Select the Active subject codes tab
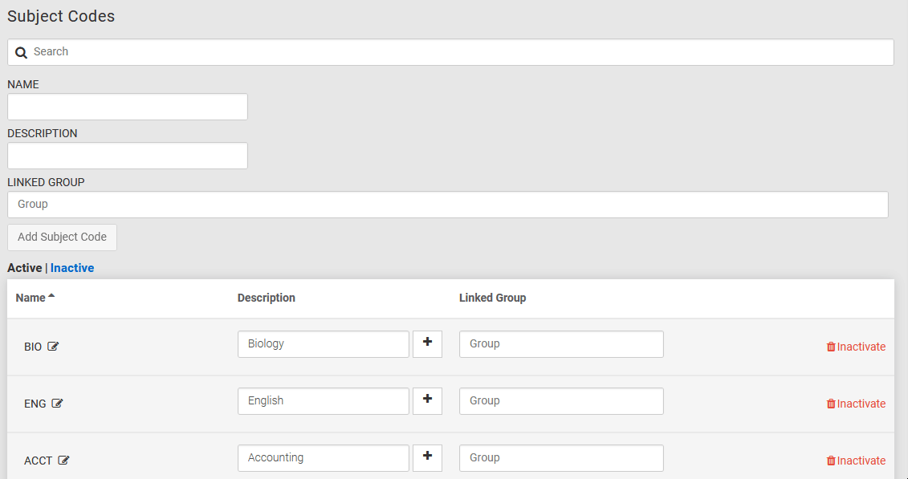The image size is (908, 479). 24,268
